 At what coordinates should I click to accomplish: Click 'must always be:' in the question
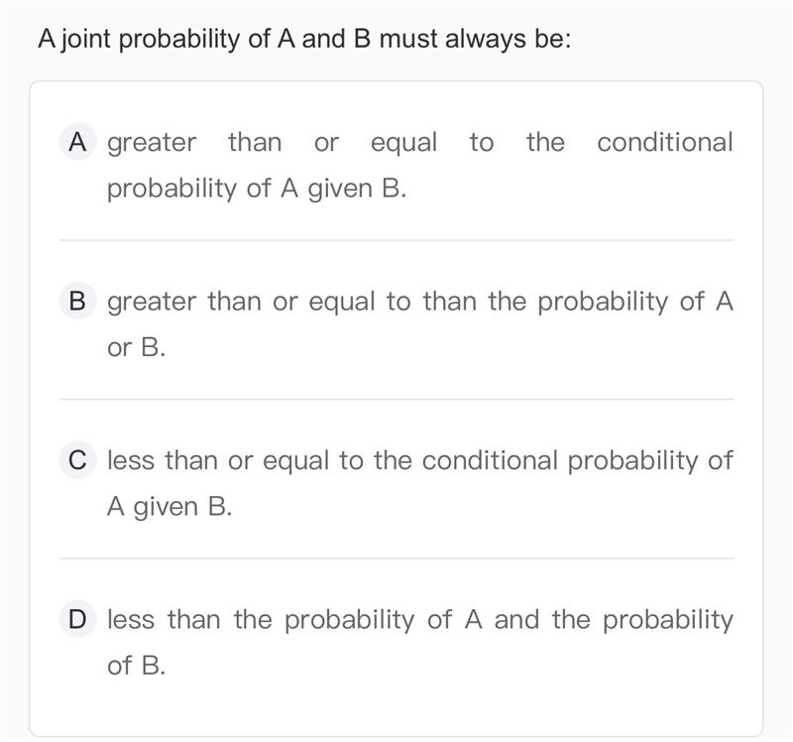pyautogui.click(x=475, y=40)
